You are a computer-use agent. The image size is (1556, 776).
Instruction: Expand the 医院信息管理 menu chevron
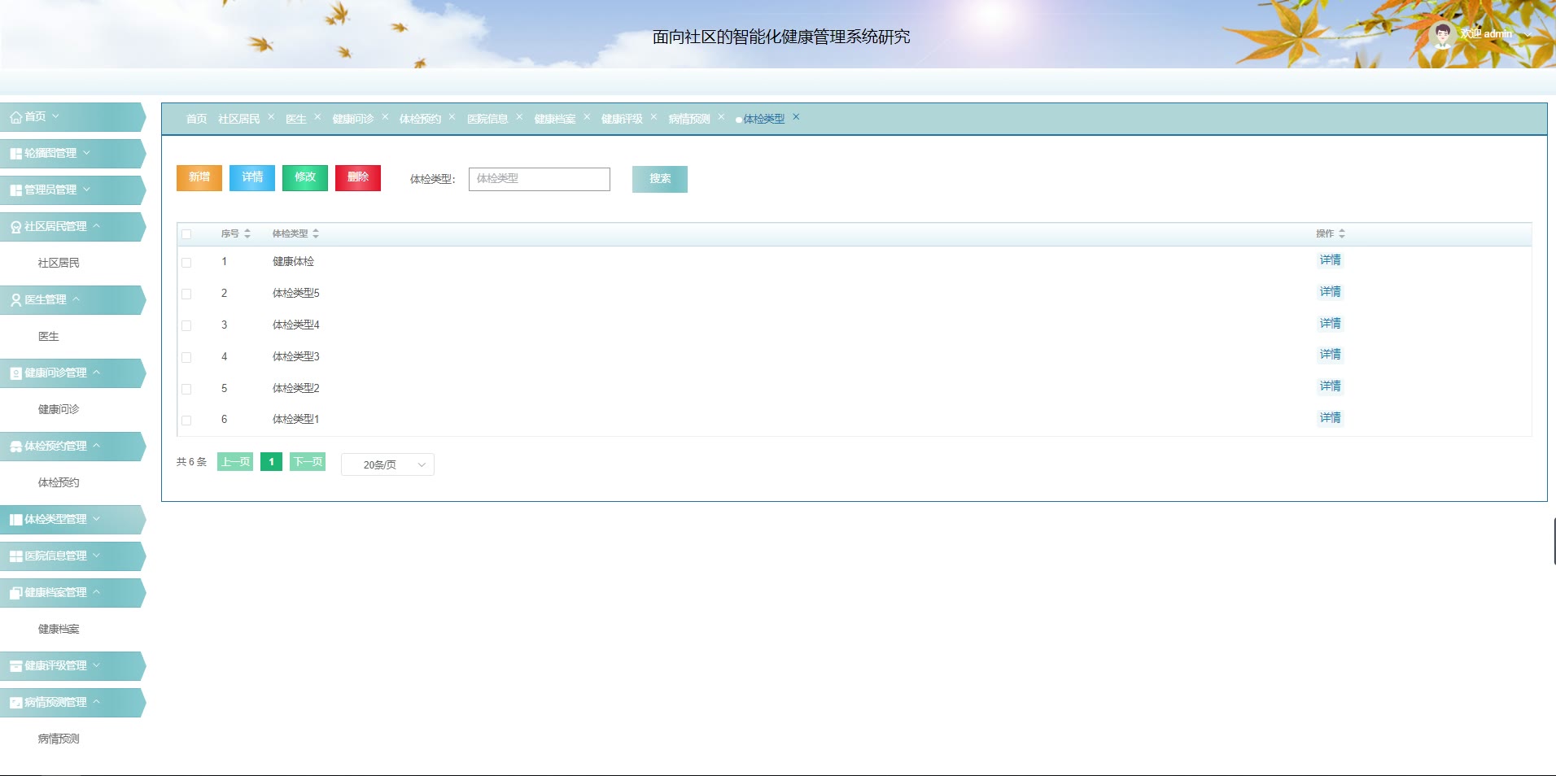[x=96, y=556]
